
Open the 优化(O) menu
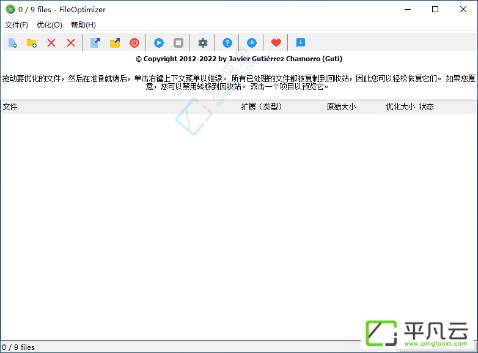(x=50, y=25)
